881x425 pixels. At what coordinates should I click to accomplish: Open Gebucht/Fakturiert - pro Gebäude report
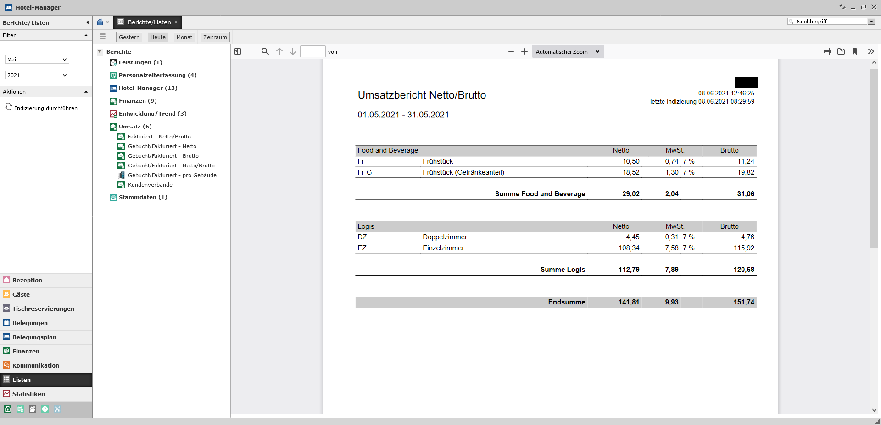tap(172, 175)
